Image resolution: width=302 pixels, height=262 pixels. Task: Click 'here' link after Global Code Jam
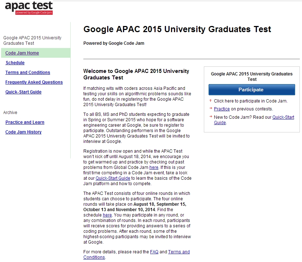point(154,167)
